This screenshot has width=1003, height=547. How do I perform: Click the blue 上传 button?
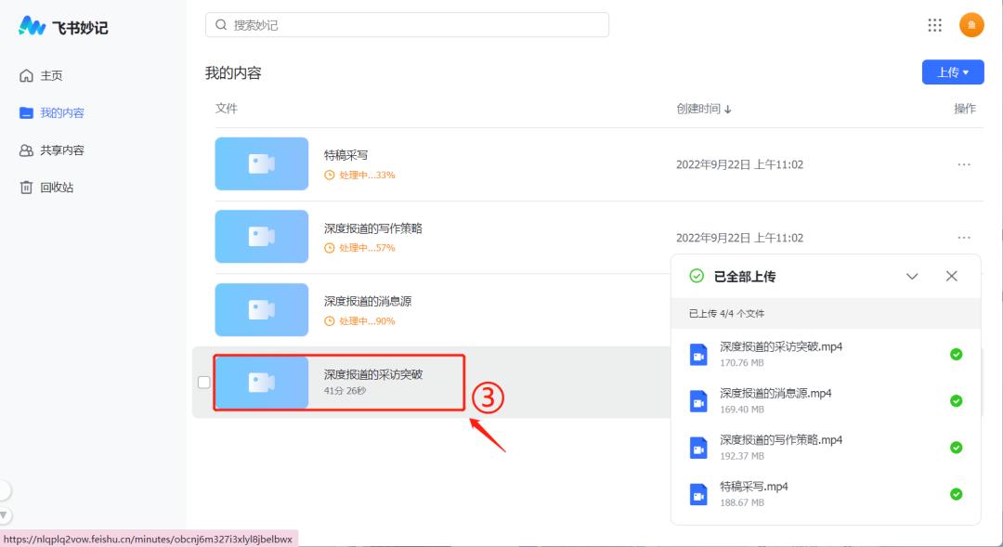click(x=947, y=72)
